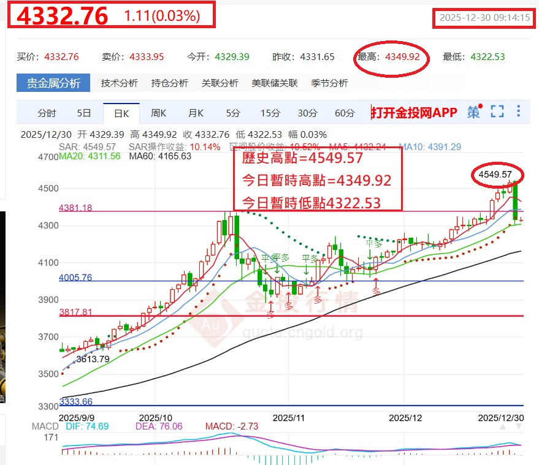Click the 打开金投网APP link

[x=414, y=112]
